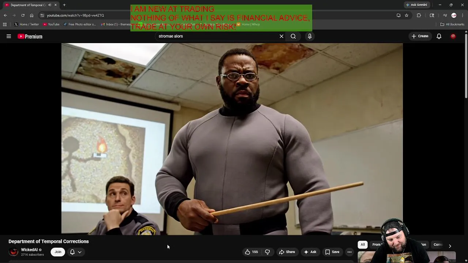Open the browser home page

coord(31,15)
